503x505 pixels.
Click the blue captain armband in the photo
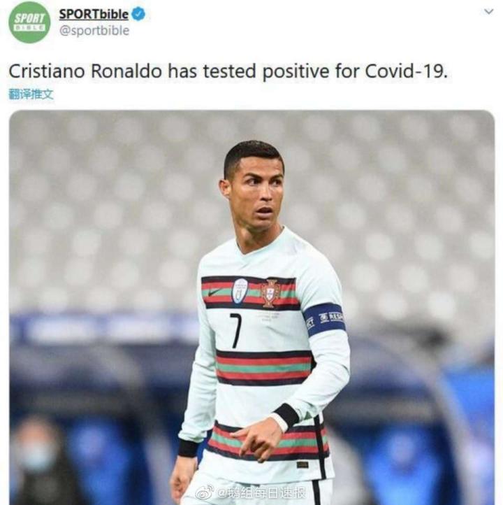pos(324,320)
